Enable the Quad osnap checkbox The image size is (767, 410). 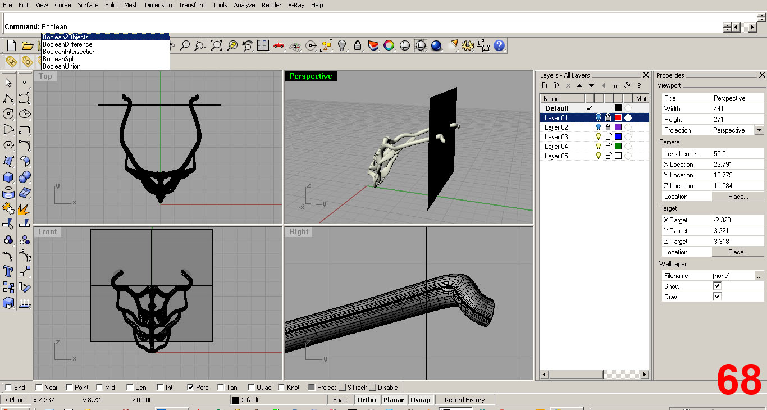(x=251, y=387)
